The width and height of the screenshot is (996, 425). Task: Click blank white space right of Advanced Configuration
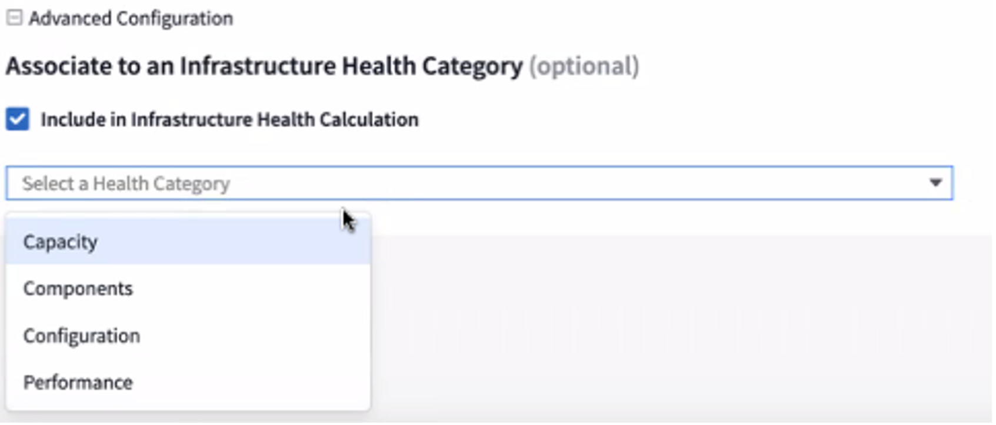(529, 19)
